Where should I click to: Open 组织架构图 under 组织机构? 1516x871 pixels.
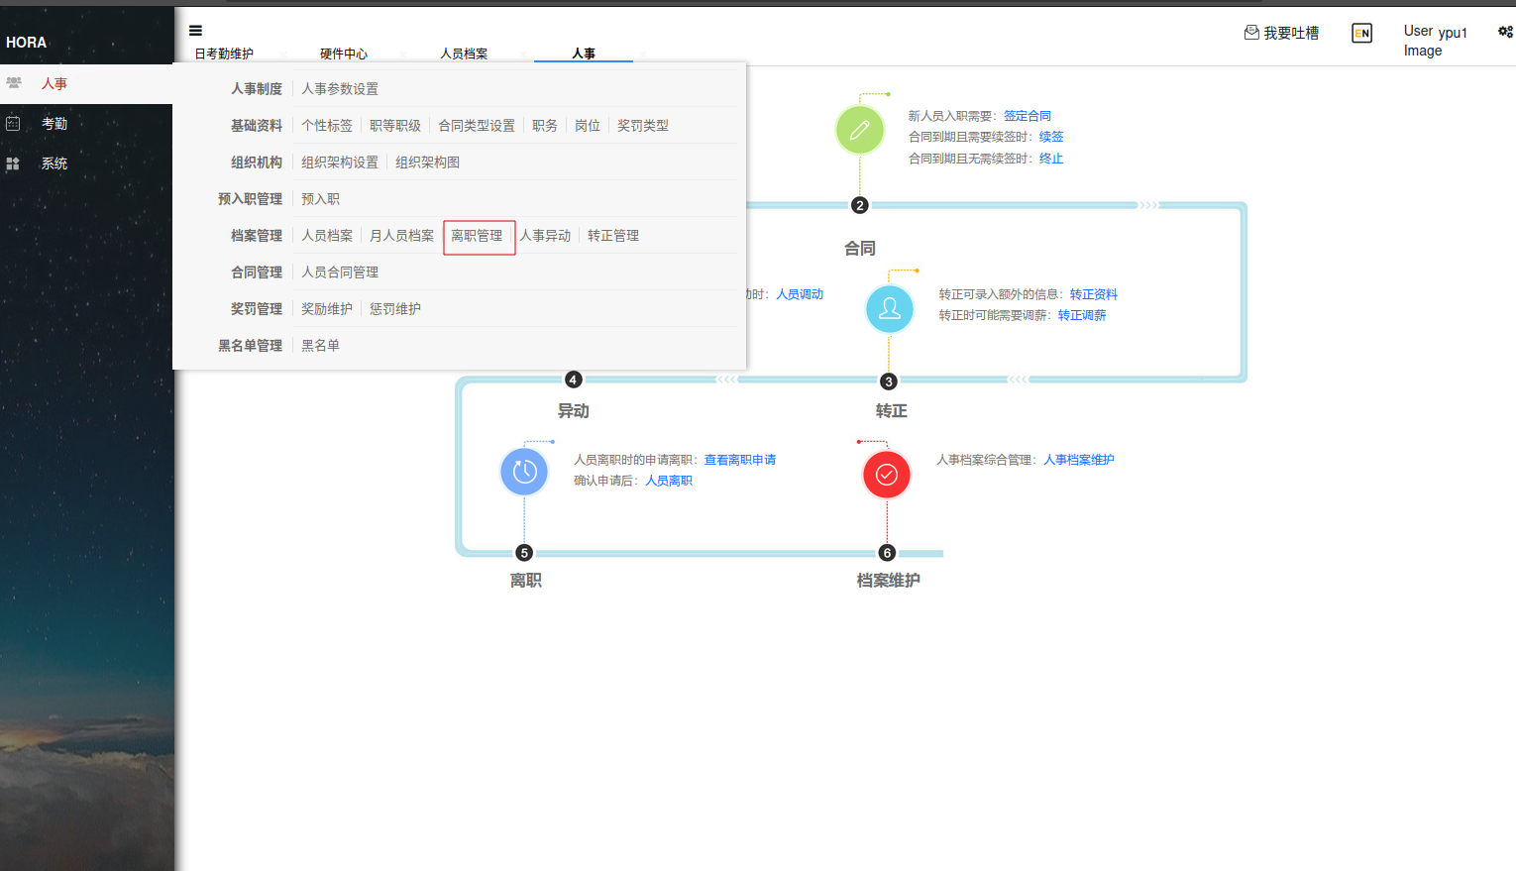click(x=427, y=162)
